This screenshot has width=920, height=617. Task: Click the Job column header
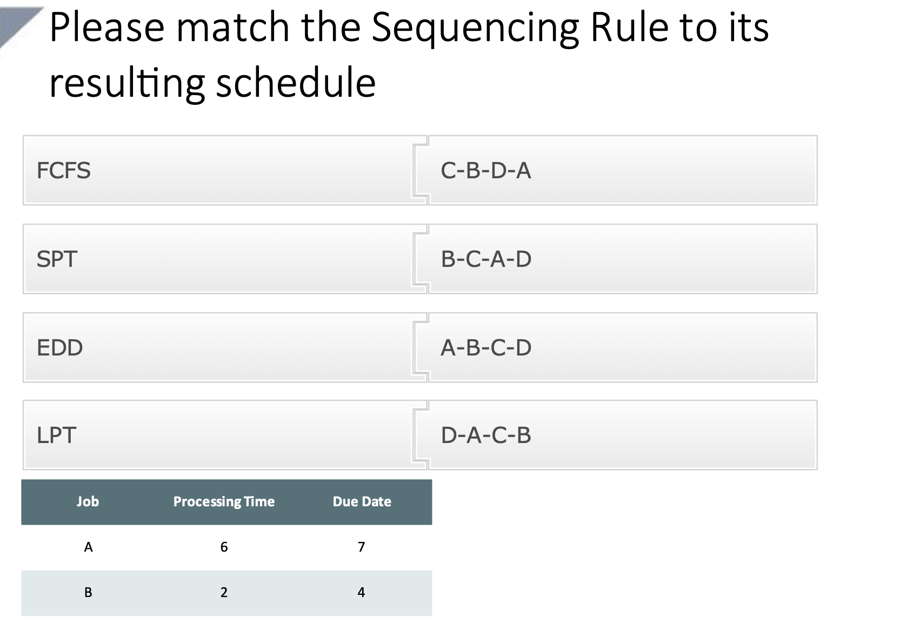pyautogui.click(x=88, y=502)
